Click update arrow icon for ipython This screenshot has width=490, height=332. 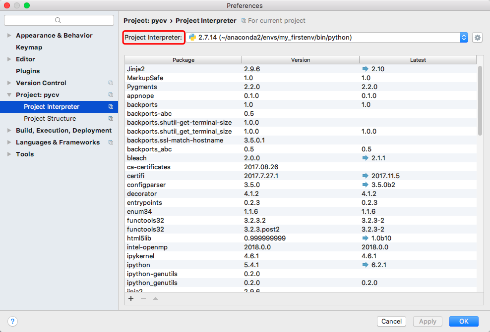(x=365, y=265)
